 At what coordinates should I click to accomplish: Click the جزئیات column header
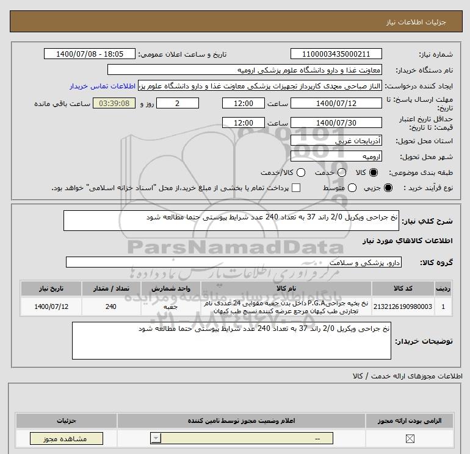(x=67, y=420)
